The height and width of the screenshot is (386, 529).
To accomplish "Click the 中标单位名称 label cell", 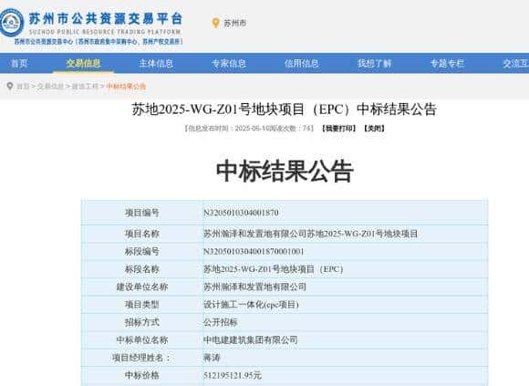I will [142, 339].
